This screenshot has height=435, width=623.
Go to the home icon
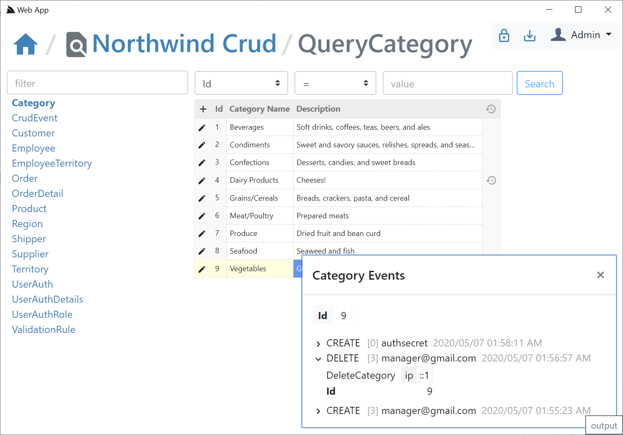pyautogui.click(x=26, y=44)
